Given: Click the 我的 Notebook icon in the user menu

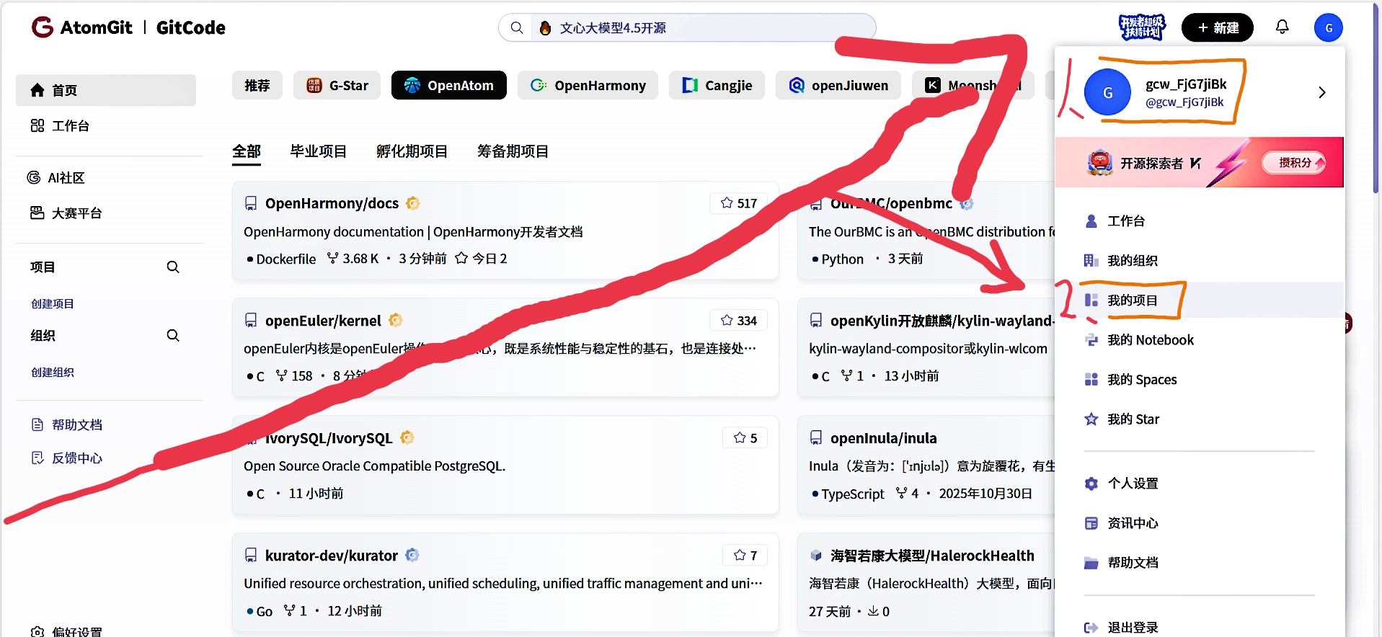Looking at the screenshot, I should (1091, 339).
